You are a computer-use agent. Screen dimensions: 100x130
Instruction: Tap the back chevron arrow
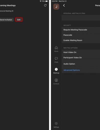point(64,6)
